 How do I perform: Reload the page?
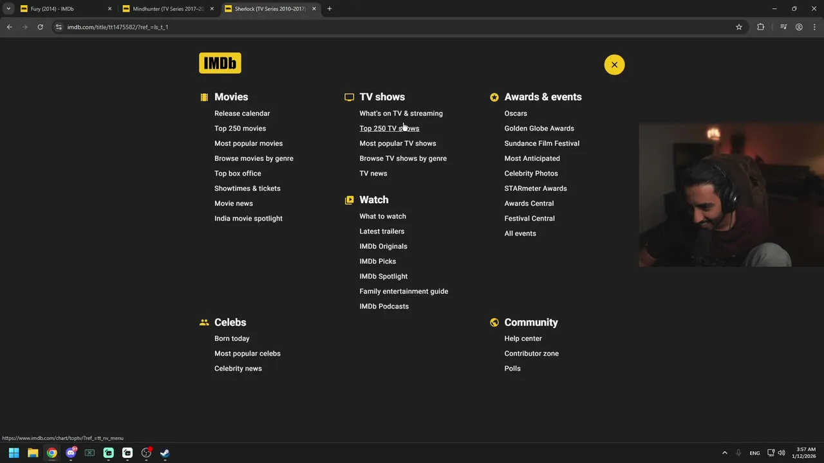pos(40,27)
